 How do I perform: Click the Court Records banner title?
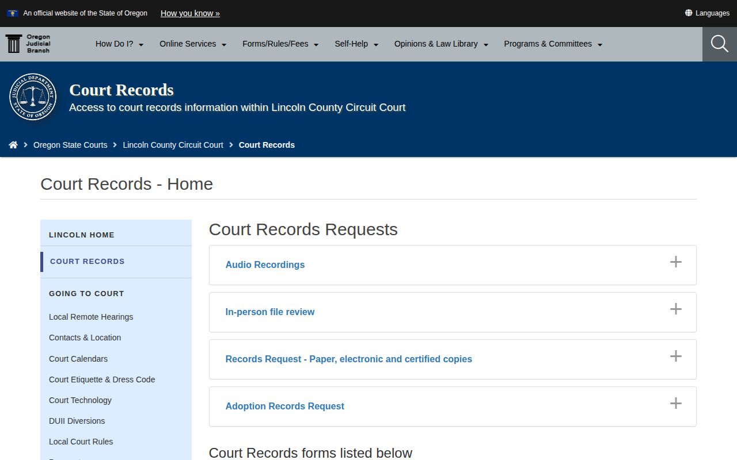(121, 90)
